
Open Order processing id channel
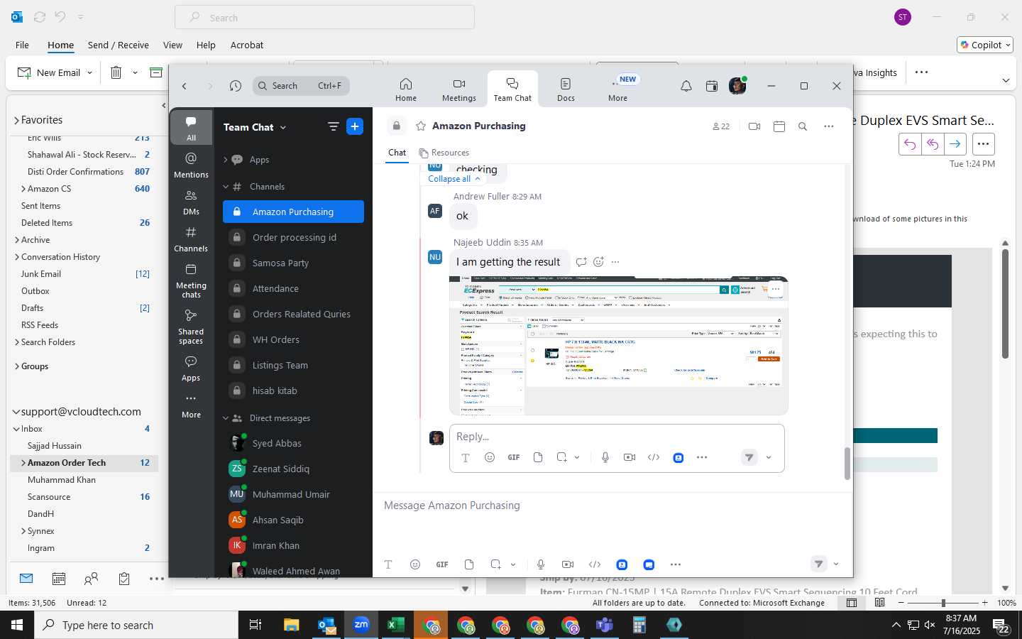(x=293, y=237)
